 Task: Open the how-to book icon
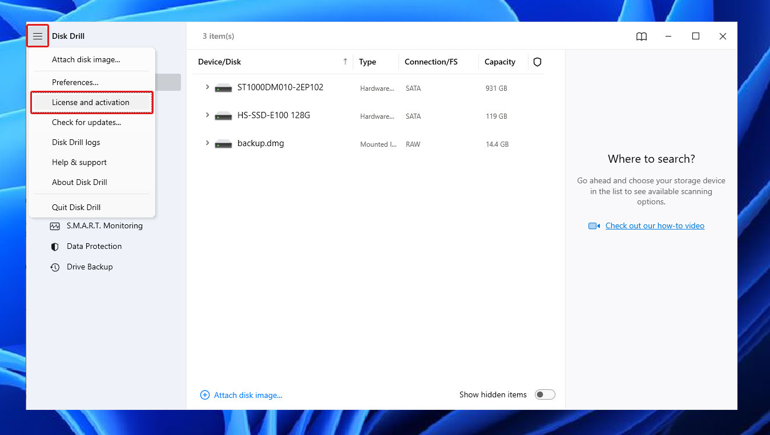[642, 37]
